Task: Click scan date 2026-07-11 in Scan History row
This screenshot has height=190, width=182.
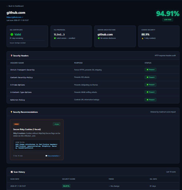Action: click(x=18, y=186)
